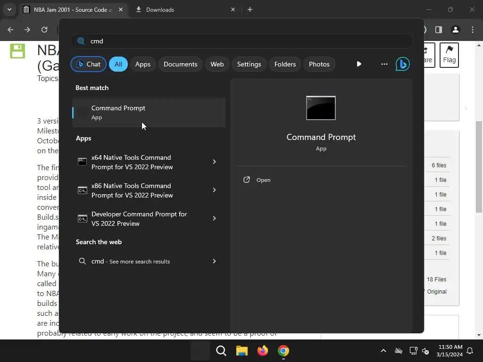Toggle the browser side panel

[439, 30]
